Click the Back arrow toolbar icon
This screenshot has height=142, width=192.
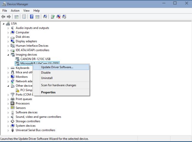point(3,17)
